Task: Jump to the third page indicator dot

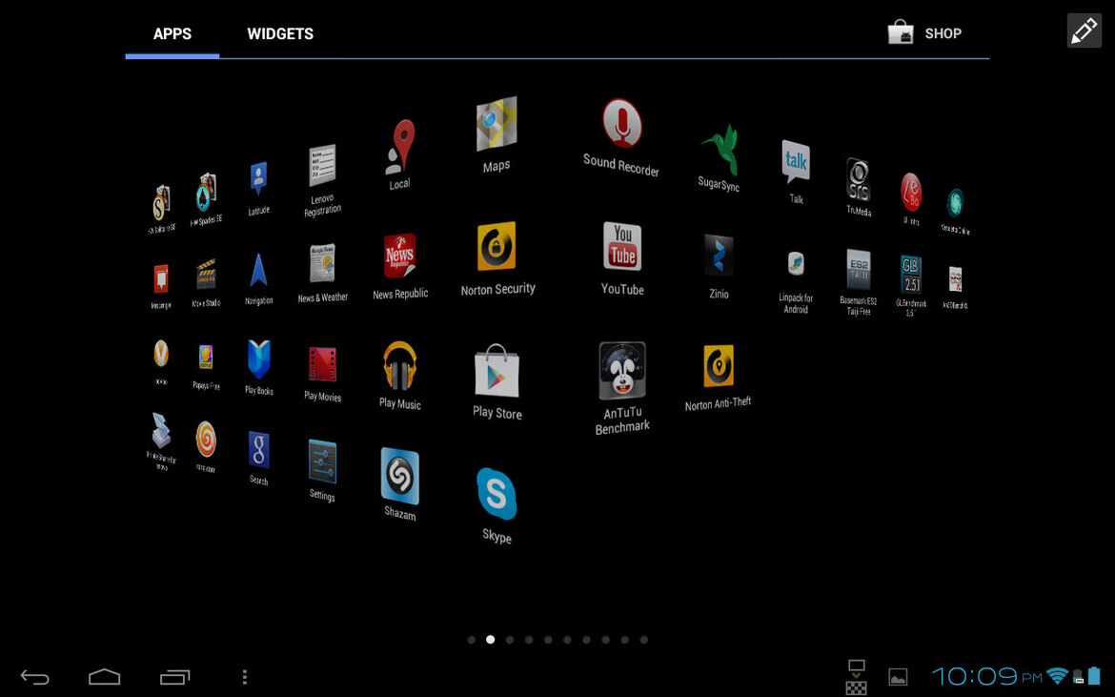Action: (510, 640)
